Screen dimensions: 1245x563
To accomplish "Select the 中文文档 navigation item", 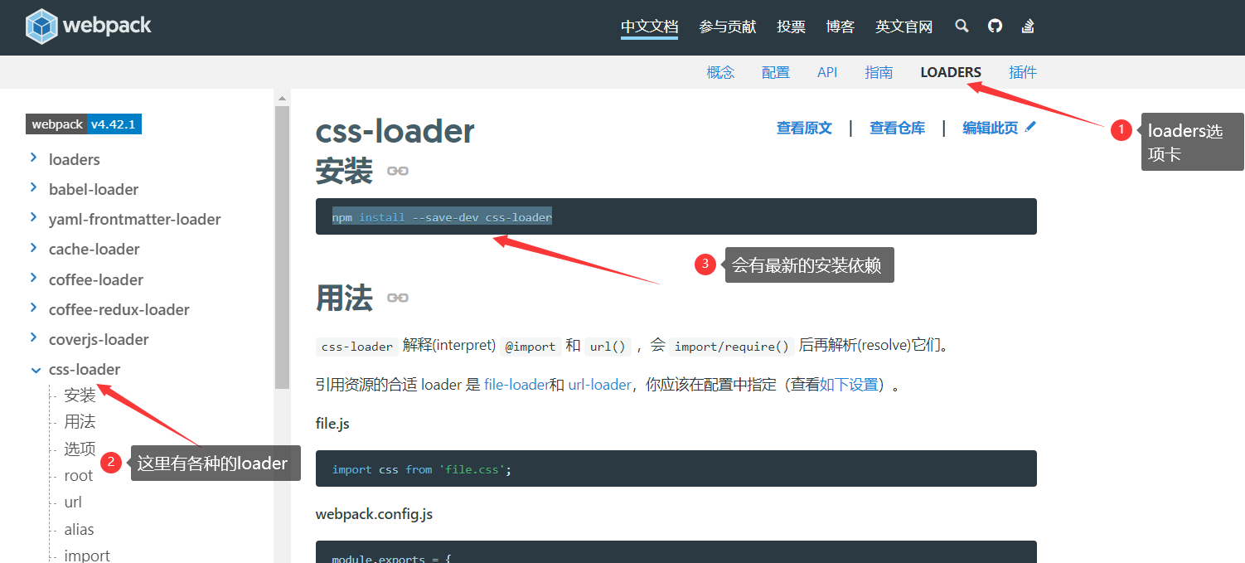I will [x=650, y=27].
